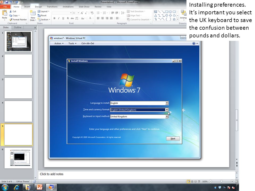Decrease font size with the shrink font icon
Screen dimensions: 255x191
(x=86, y=13)
